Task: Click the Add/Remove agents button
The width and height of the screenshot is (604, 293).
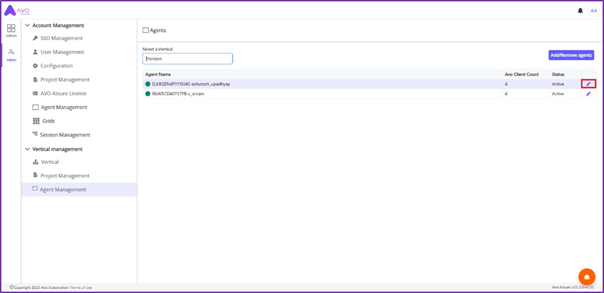Action: tap(571, 55)
